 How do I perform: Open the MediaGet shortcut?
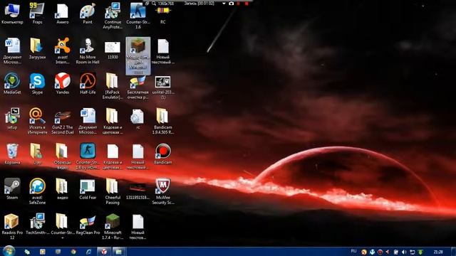[x=12, y=83]
